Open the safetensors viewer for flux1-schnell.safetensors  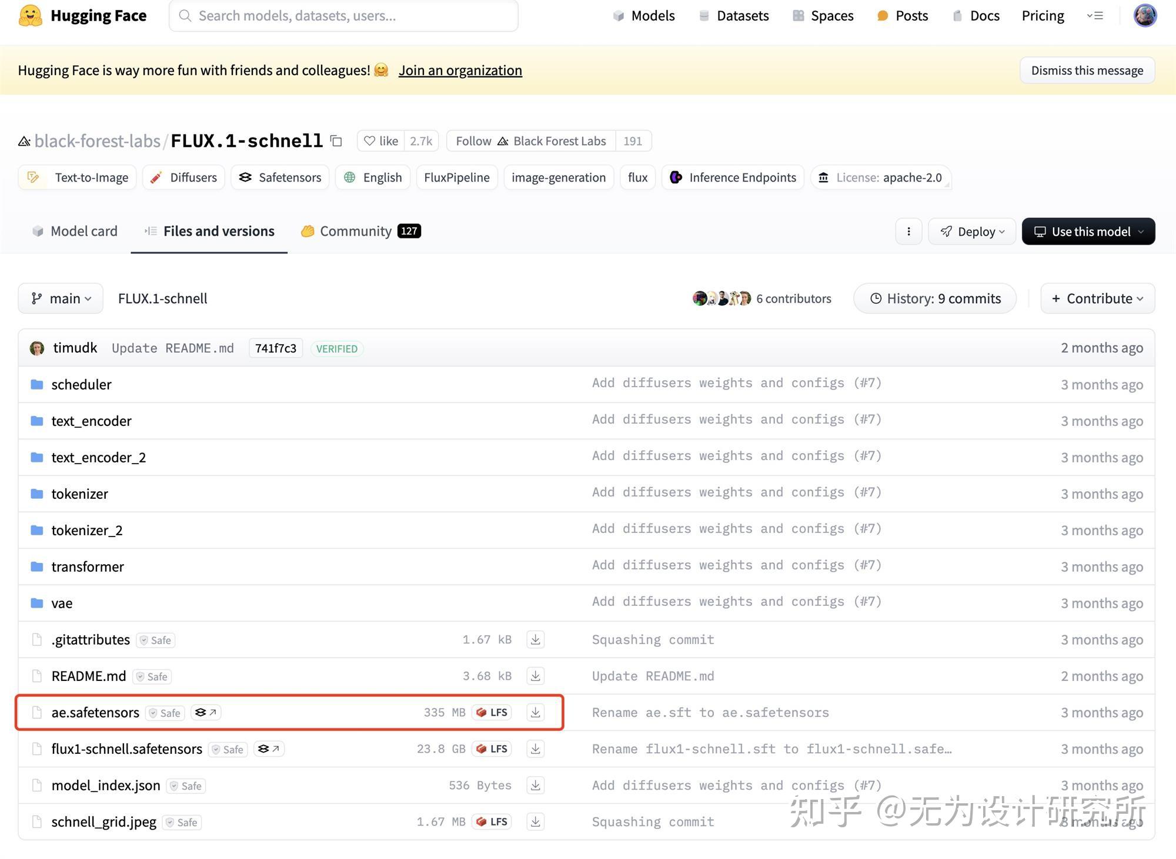click(269, 749)
